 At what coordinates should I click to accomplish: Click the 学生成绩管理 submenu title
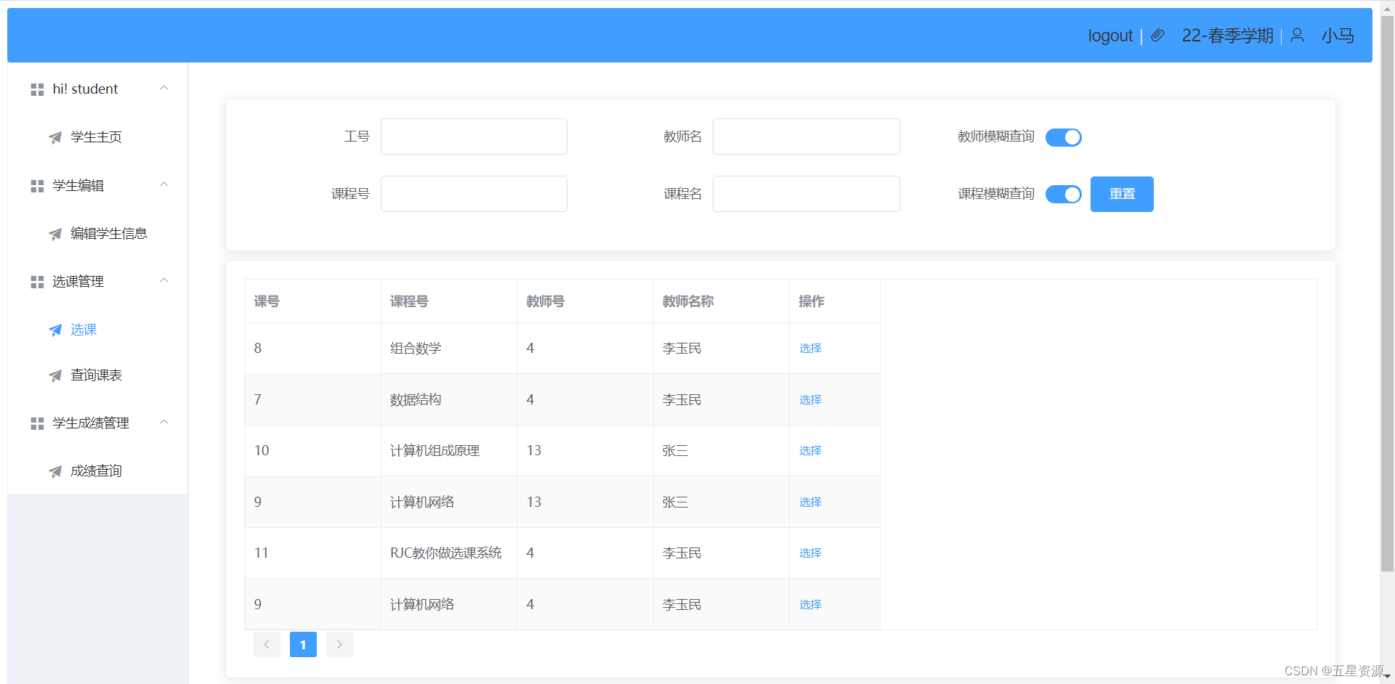[x=98, y=423]
